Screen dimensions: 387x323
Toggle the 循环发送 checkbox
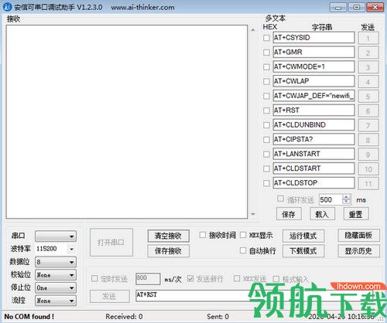click(x=280, y=199)
